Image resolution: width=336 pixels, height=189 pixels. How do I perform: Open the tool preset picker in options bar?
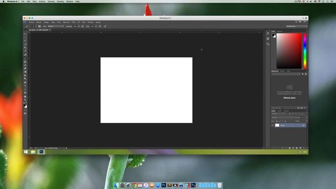(x=27, y=26)
